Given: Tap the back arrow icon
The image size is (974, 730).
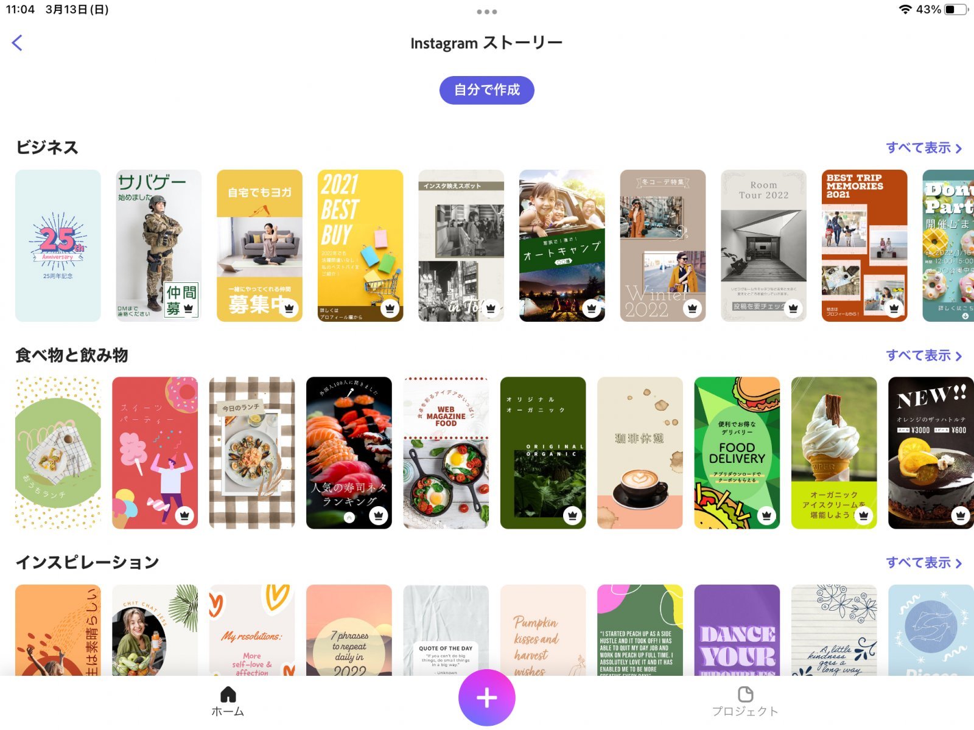Looking at the screenshot, I should (17, 43).
